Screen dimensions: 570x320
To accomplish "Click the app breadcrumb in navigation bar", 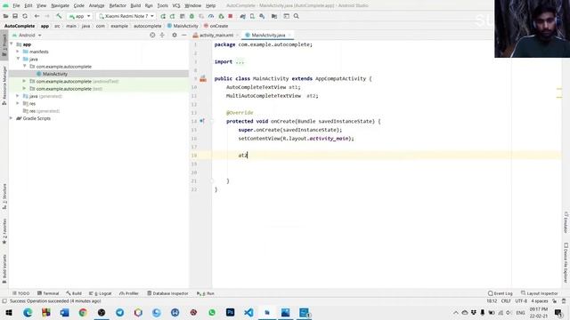I will [45, 26].
